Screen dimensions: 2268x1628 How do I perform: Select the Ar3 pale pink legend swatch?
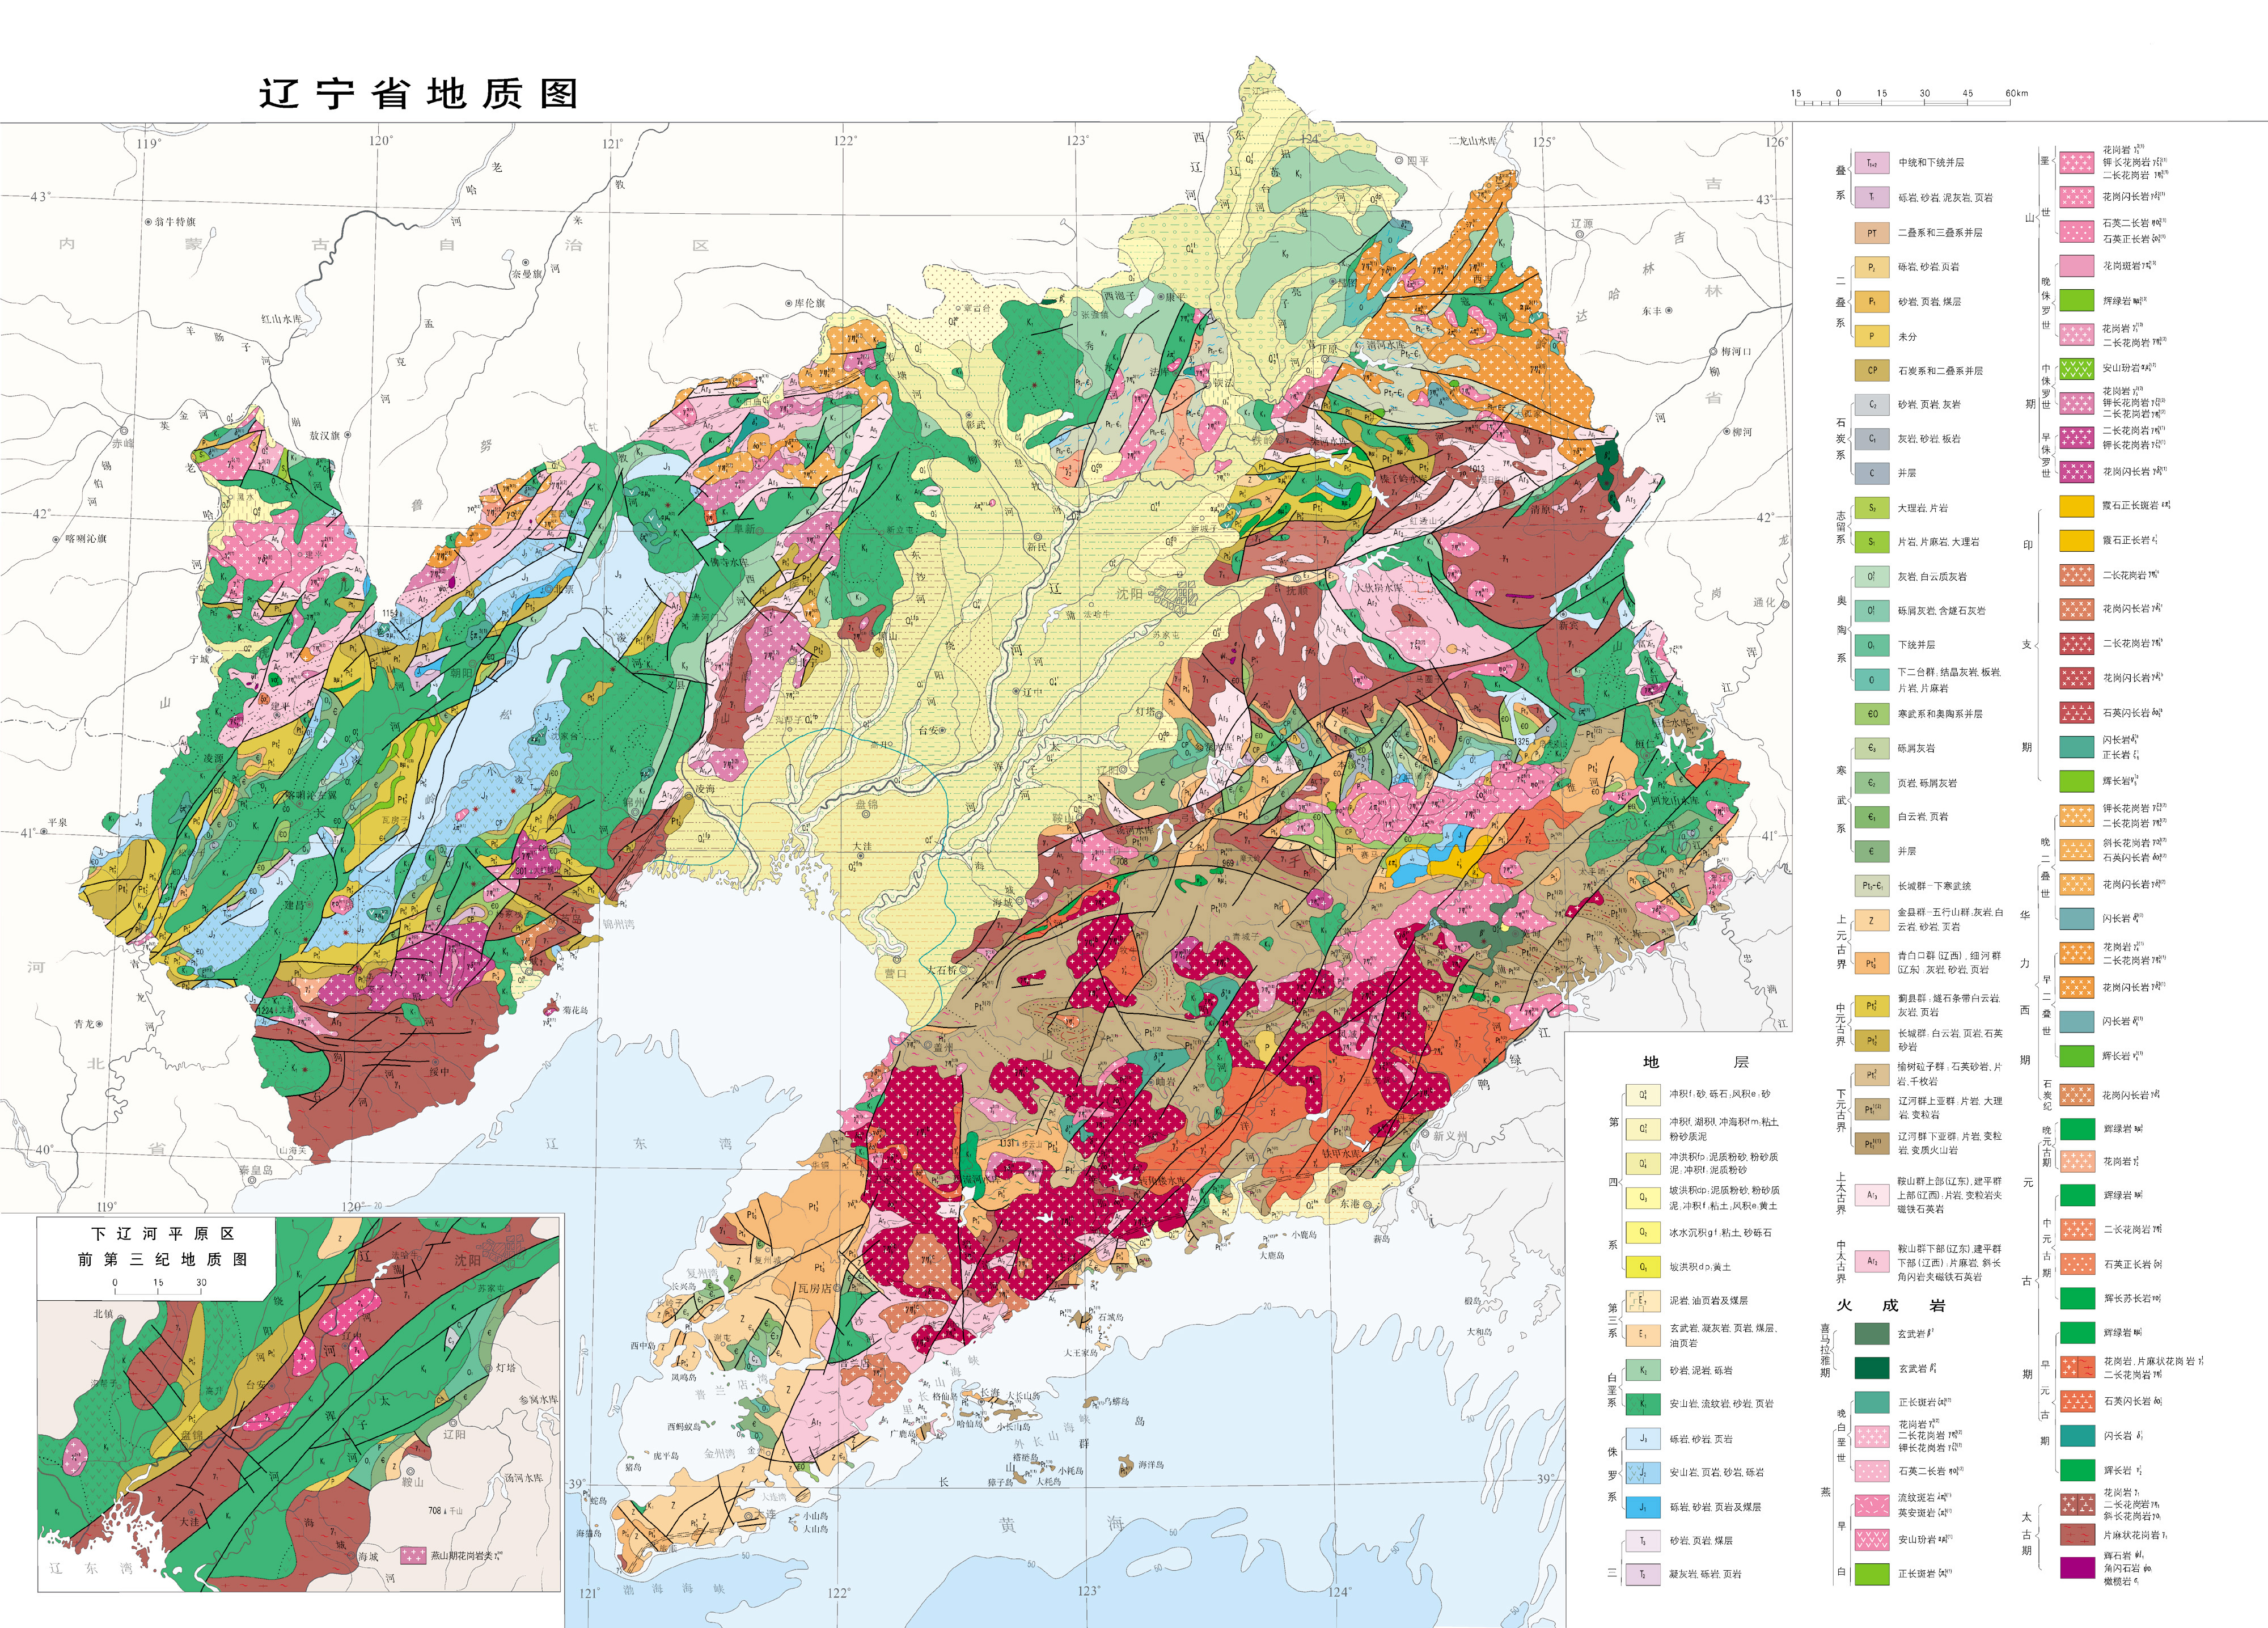[x=1871, y=1195]
